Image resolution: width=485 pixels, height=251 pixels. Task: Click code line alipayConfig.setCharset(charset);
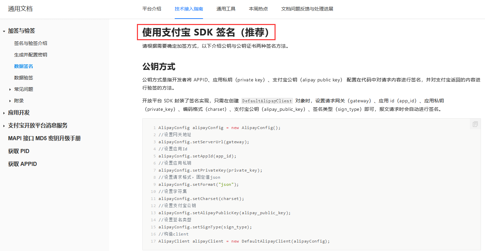201,199
